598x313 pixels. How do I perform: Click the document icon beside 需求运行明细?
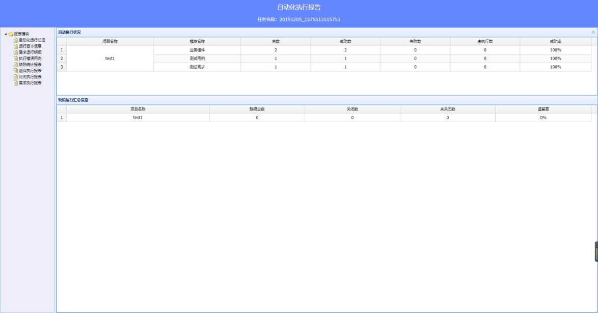(x=16, y=52)
